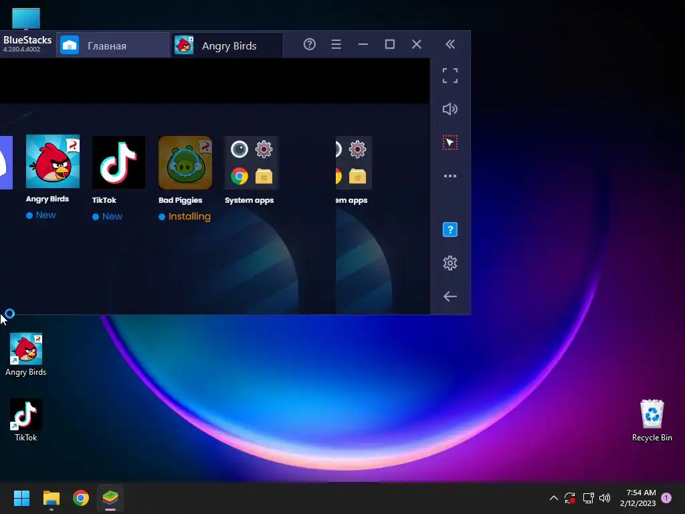The height and width of the screenshot is (514, 685).
Task: Toggle the mouse cursor lock icon
Action: (x=450, y=143)
